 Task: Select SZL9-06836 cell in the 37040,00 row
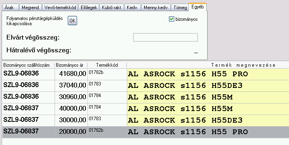click(28, 86)
